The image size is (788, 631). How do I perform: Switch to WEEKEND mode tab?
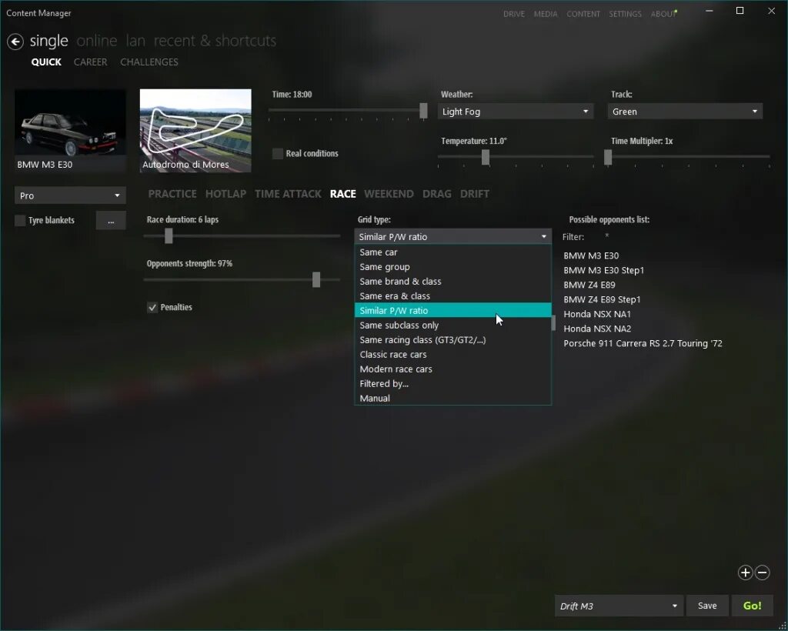click(389, 194)
